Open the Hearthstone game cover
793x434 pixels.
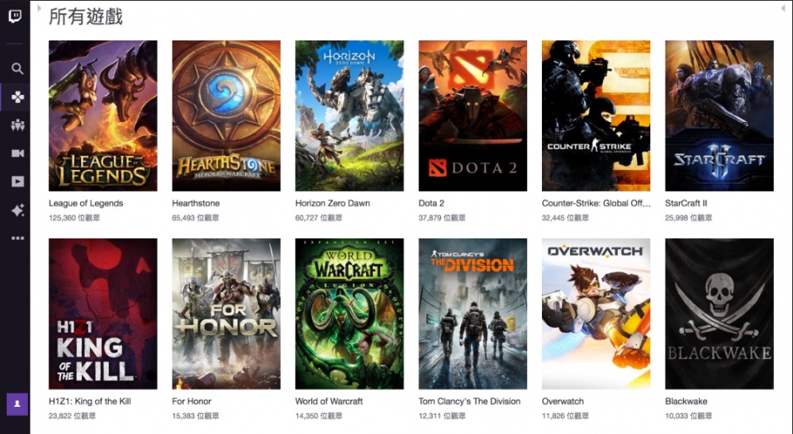pyautogui.click(x=226, y=116)
